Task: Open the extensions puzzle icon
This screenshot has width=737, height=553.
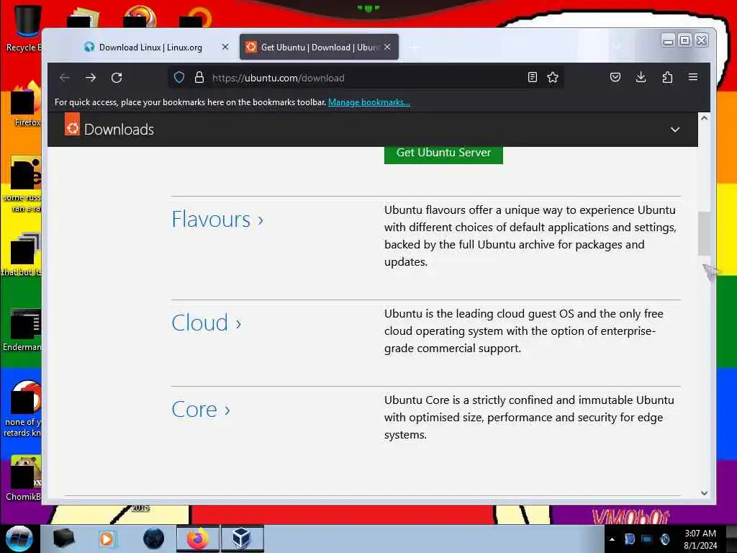Action: pos(667,77)
